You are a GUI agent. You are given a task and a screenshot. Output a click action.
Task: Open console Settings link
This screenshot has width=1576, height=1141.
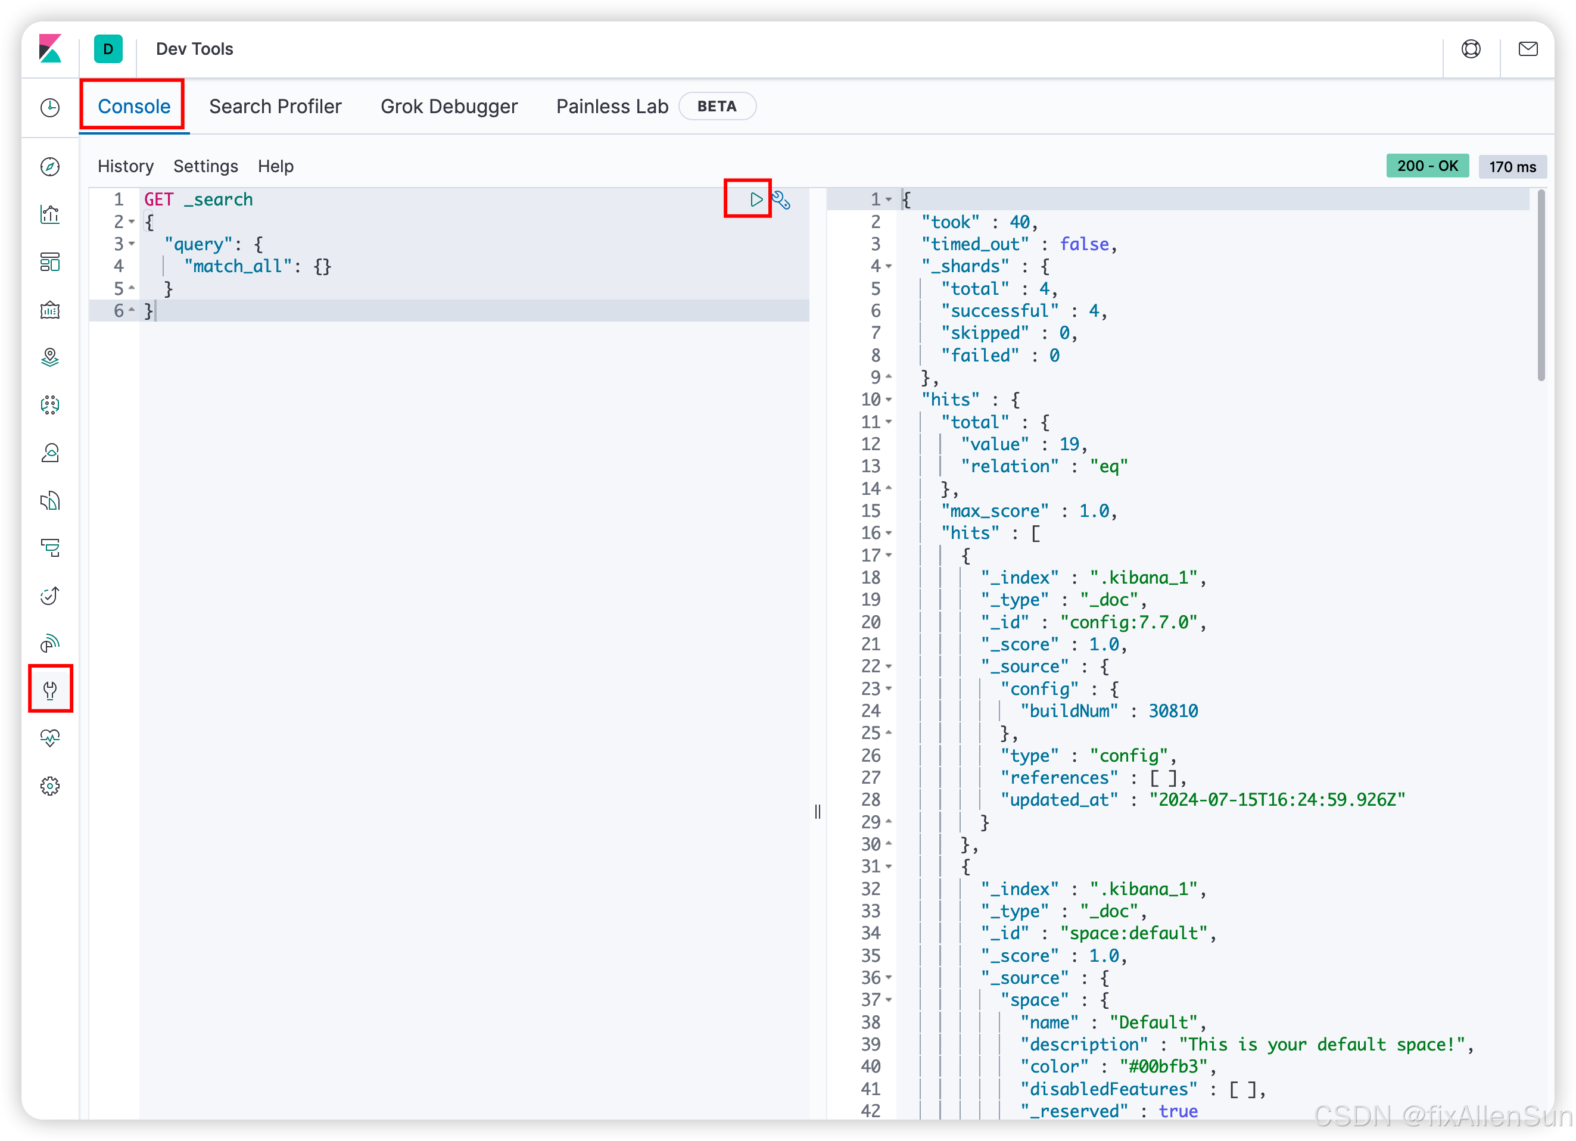click(205, 166)
